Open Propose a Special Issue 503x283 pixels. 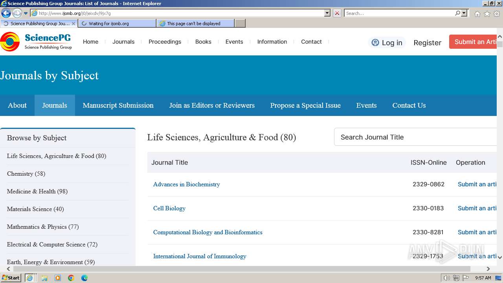tap(305, 105)
